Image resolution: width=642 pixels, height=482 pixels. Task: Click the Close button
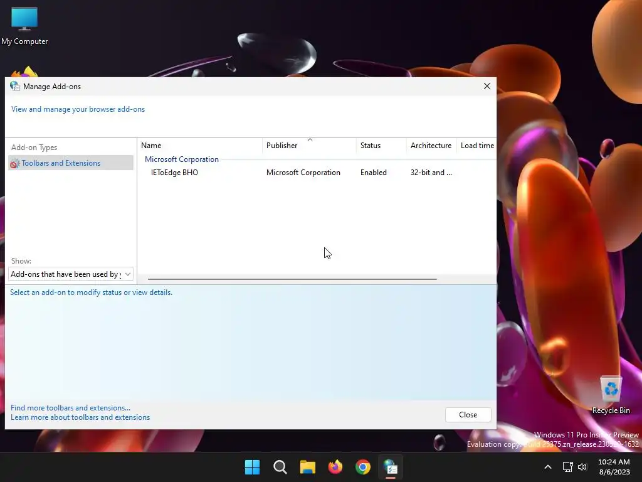[468, 415]
